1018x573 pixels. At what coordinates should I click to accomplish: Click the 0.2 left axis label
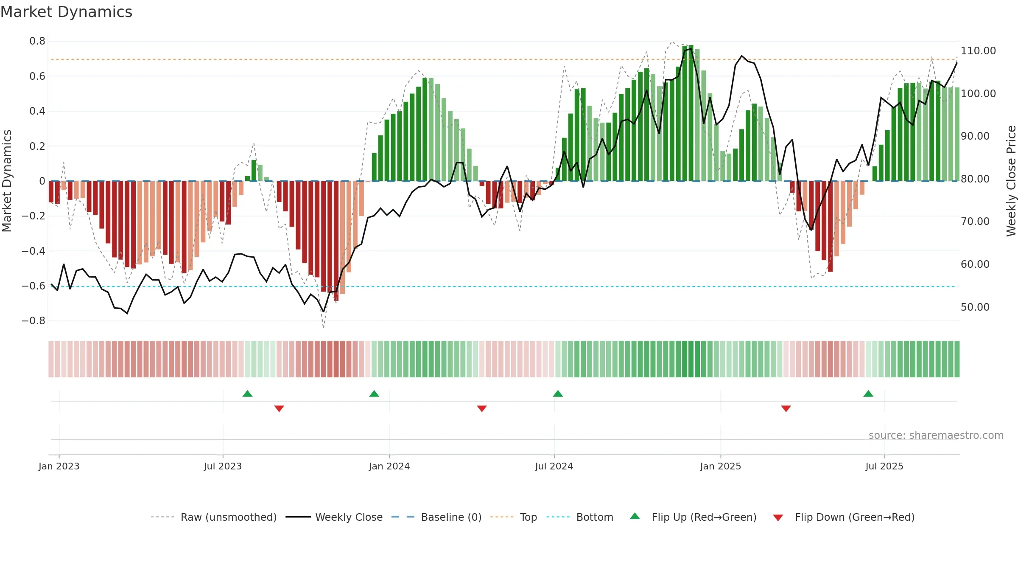click(x=37, y=146)
